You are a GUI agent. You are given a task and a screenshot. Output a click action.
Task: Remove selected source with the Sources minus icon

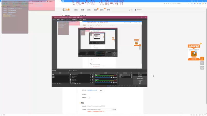pos(73,84)
